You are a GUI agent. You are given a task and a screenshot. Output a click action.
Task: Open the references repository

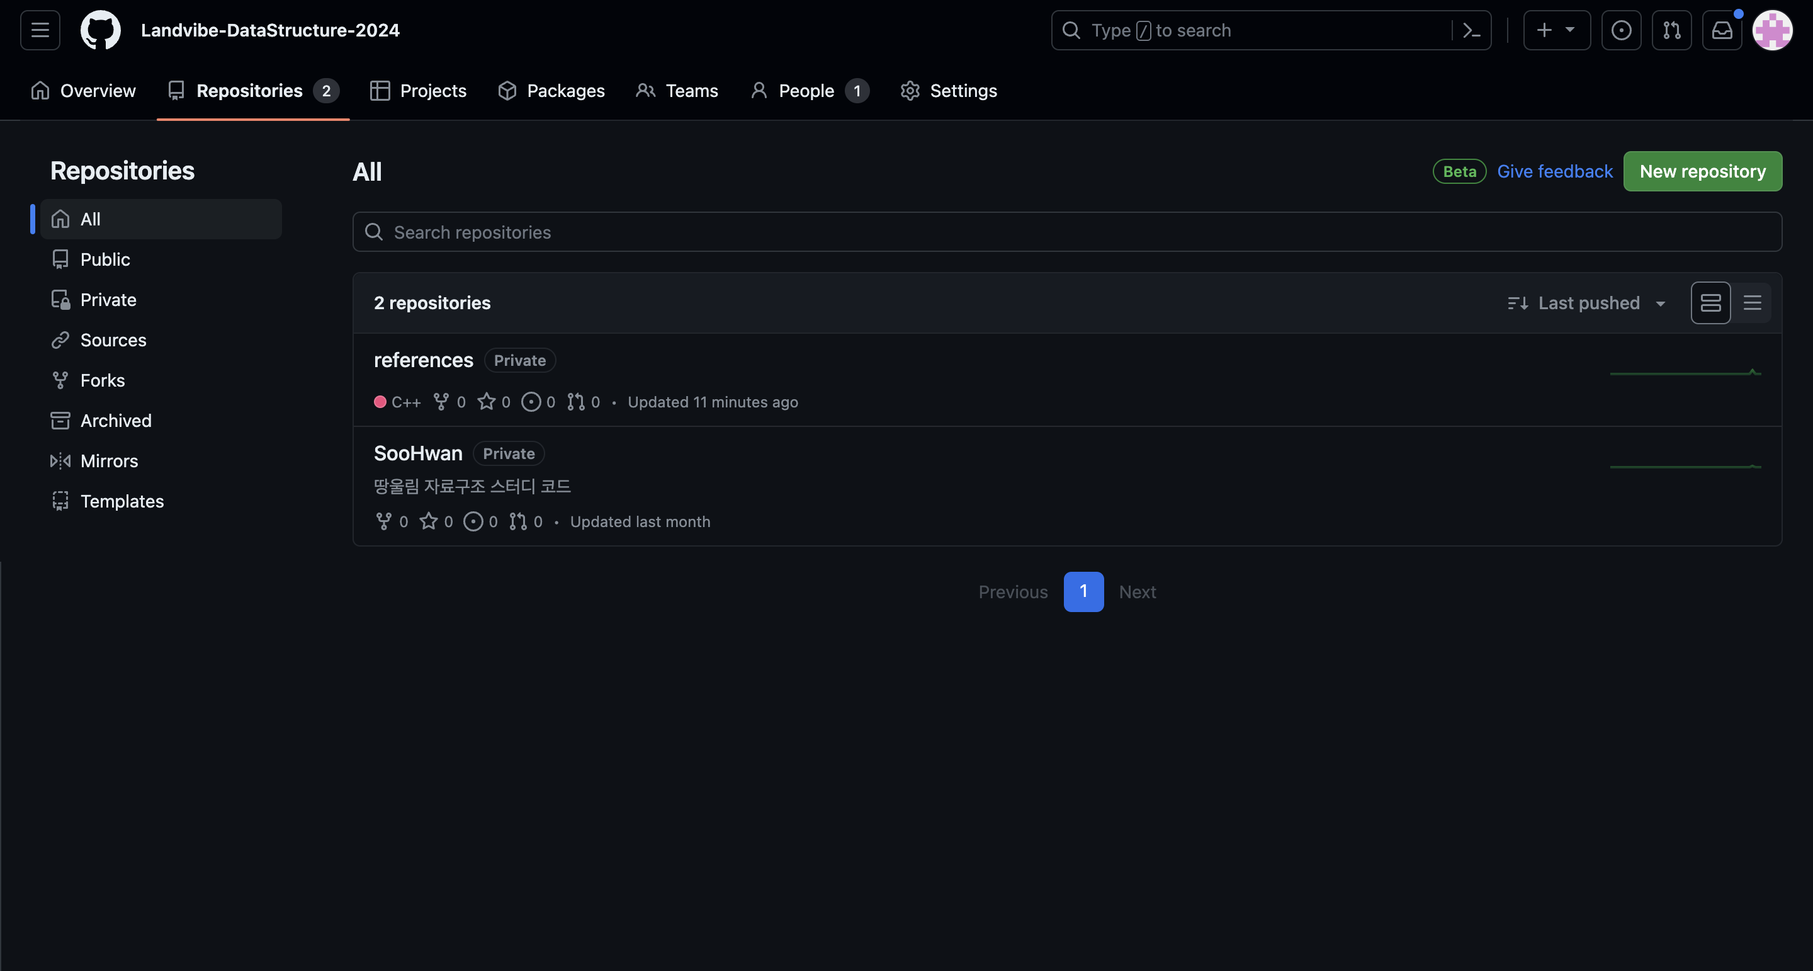(423, 360)
